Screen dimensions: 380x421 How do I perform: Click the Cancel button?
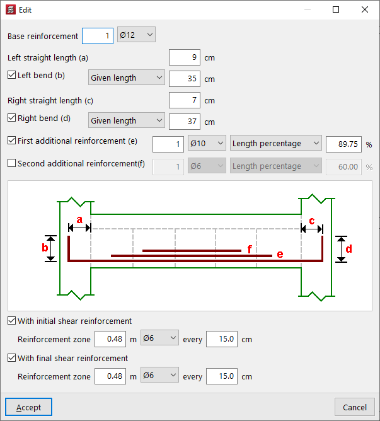pyautogui.click(x=355, y=407)
